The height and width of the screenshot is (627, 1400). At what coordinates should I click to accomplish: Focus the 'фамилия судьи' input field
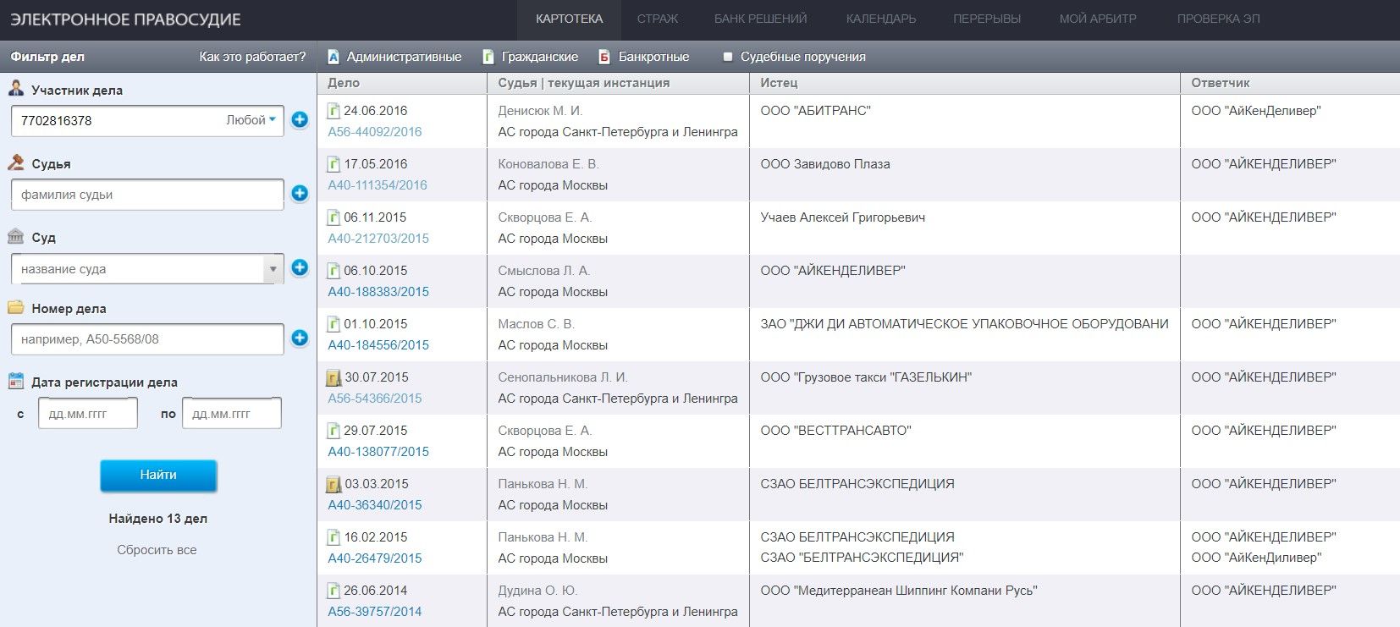(147, 195)
